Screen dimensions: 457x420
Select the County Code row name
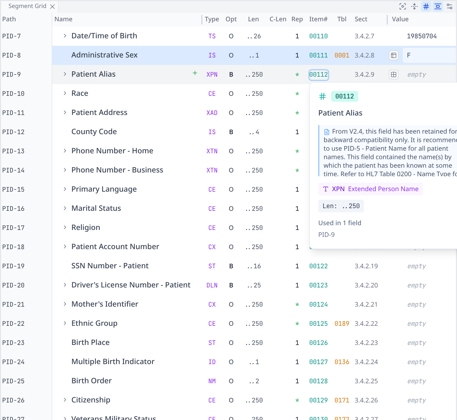pyautogui.click(x=94, y=131)
